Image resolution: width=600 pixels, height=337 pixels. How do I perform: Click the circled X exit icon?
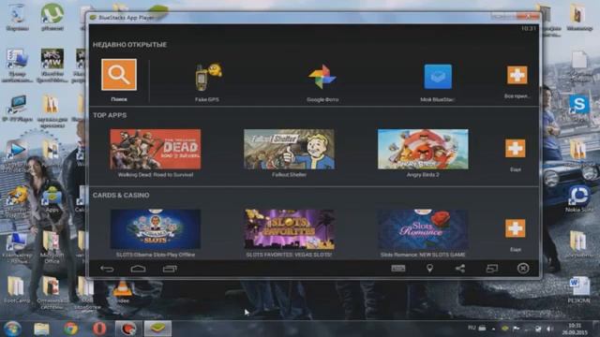click(x=523, y=269)
